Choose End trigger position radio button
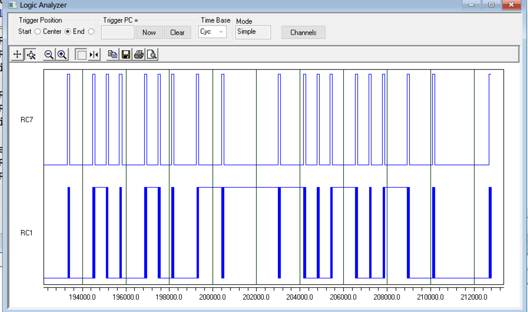 (x=91, y=31)
